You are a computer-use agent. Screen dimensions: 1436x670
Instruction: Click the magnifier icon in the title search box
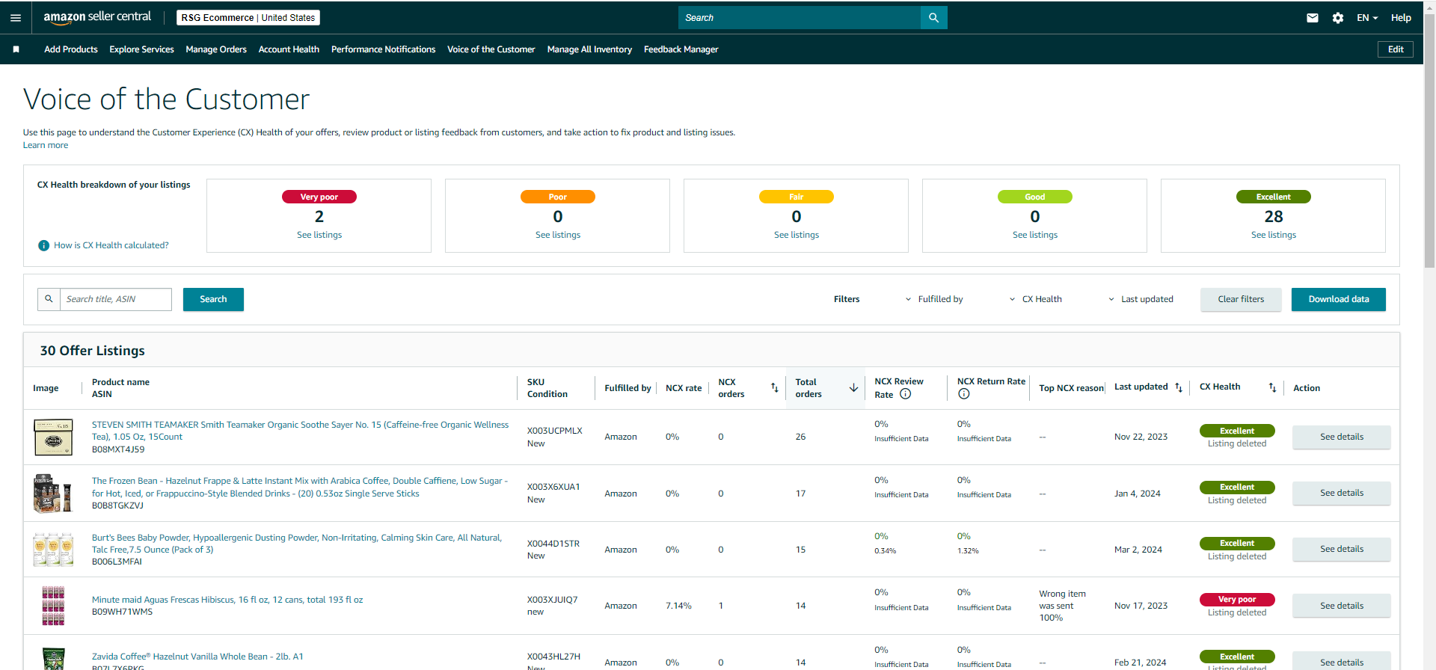49,299
